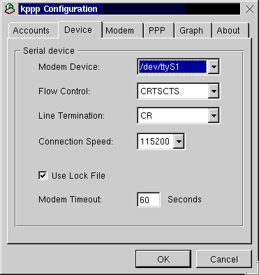Open the Modem Device dropdown arrow
259x275 pixels.
[214, 67]
